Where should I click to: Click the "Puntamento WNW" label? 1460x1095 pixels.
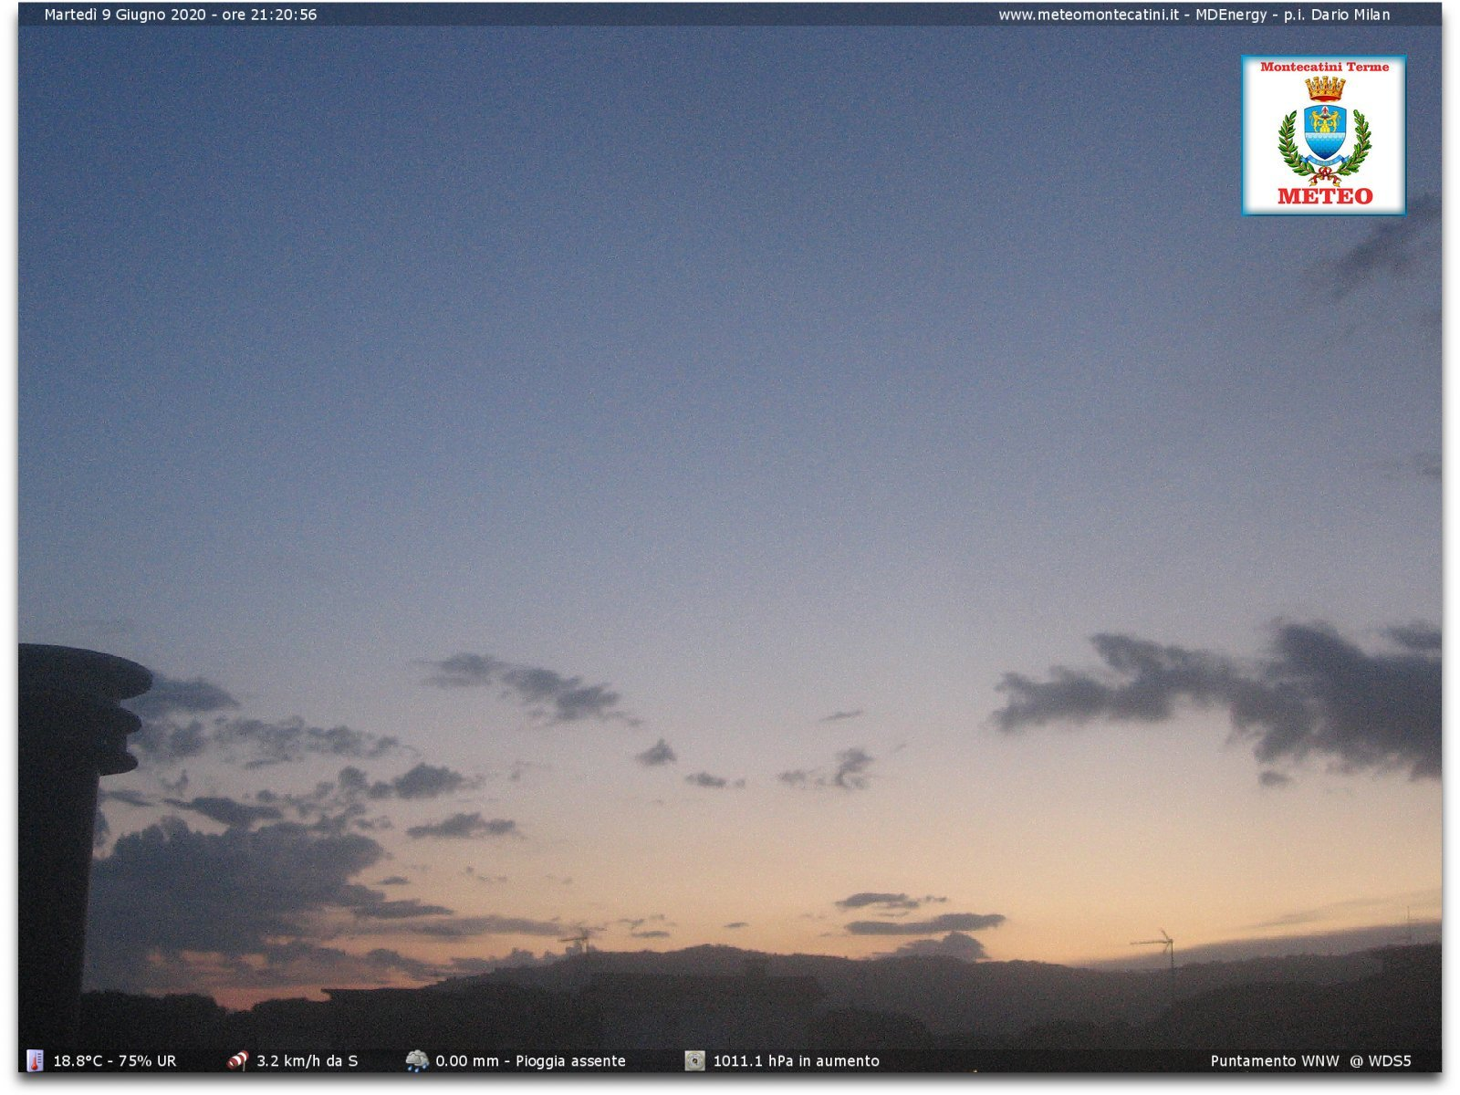point(1275,1061)
